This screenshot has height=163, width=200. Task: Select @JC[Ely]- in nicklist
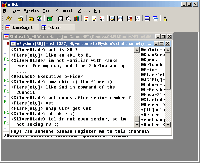tap(153, 80)
